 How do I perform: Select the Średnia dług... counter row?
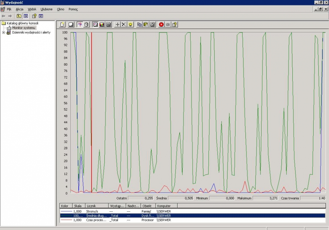click(193, 216)
